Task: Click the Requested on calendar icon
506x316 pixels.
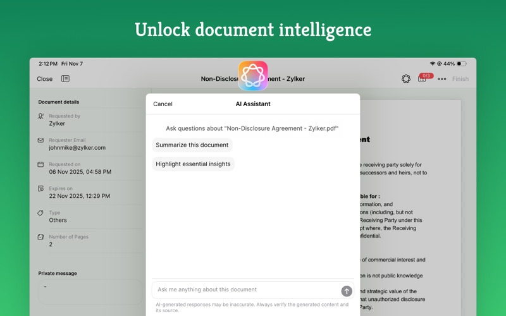Action: pyautogui.click(x=41, y=164)
